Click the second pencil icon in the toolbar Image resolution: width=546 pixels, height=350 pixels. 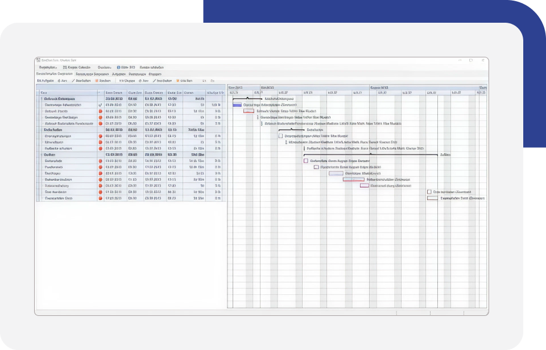click(x=154, y=81)
